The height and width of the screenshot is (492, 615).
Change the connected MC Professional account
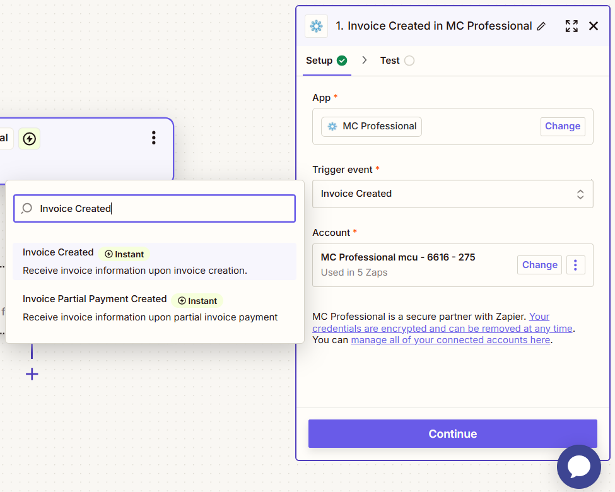pos(539,265)
